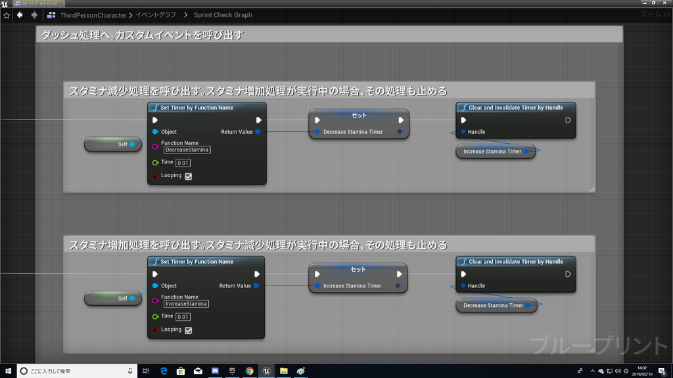
Task: Click the taskbar search box
Action: click(x=78, y=371)
